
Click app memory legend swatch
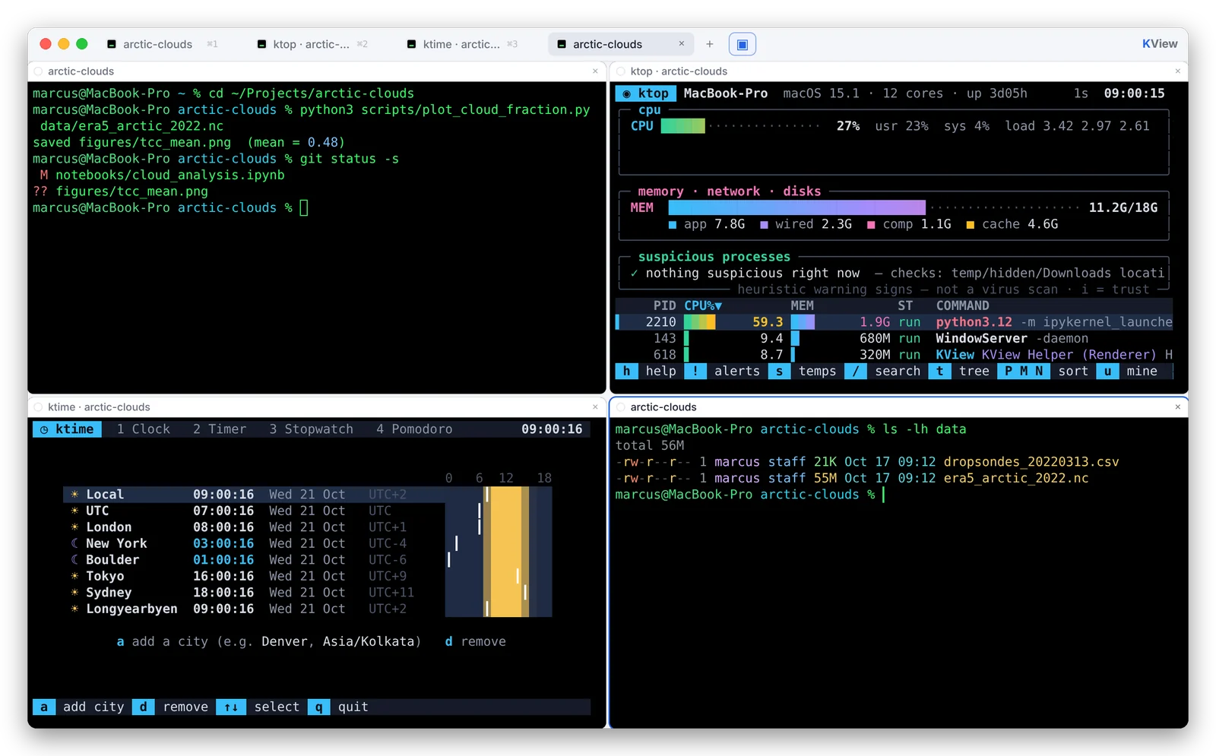coord(673,225)
